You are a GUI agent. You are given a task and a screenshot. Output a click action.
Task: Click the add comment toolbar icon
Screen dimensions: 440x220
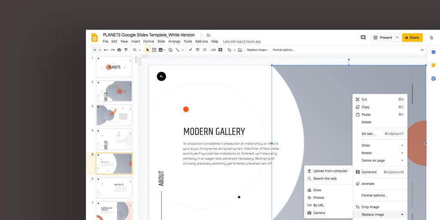point(220,50)
